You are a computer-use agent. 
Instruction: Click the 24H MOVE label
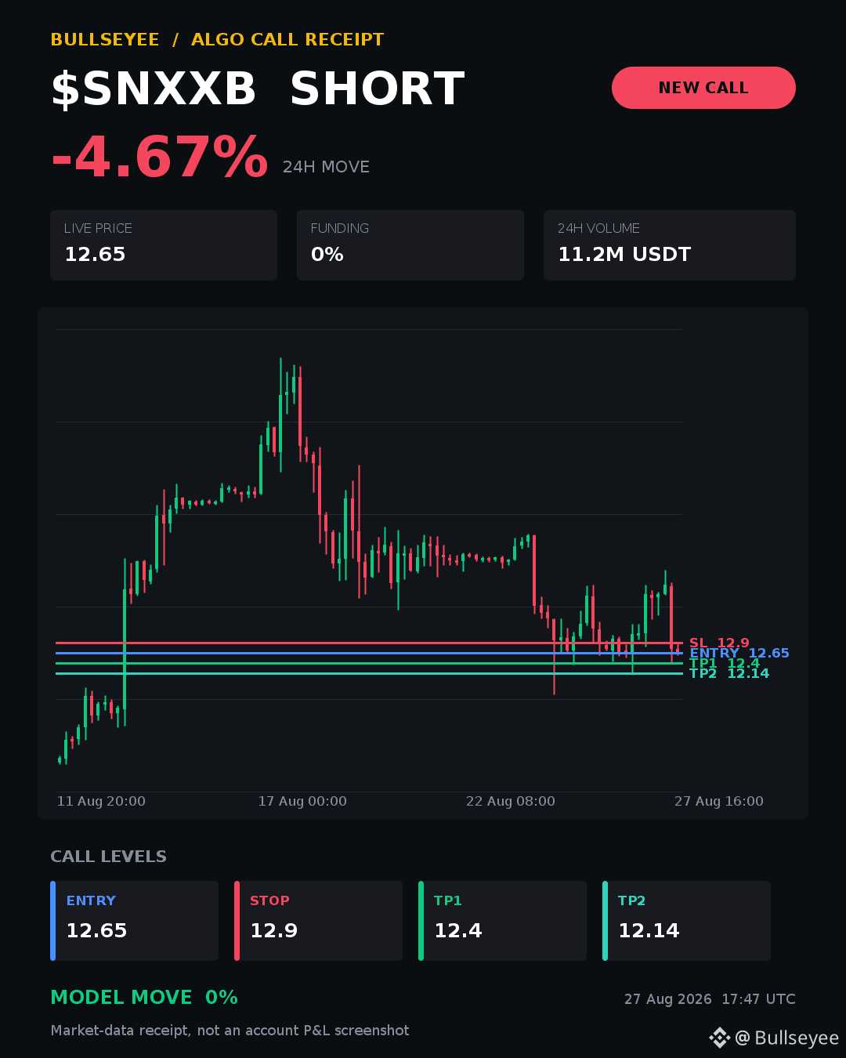click(x=326, y=167)
